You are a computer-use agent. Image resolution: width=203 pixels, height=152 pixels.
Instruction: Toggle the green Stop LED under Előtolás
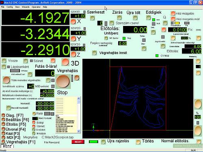point(124,39)
